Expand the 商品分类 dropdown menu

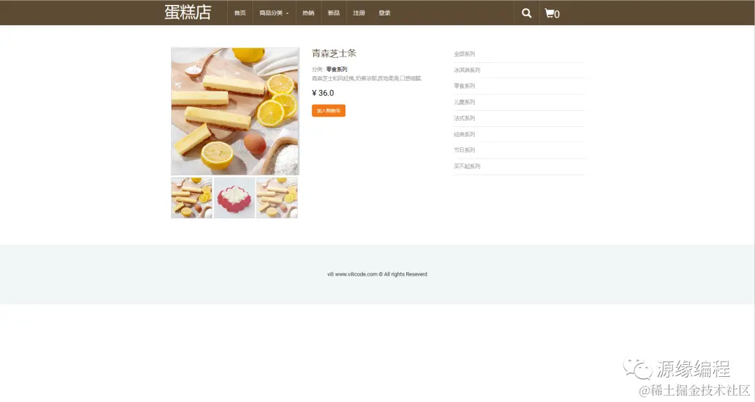(274, 13)
